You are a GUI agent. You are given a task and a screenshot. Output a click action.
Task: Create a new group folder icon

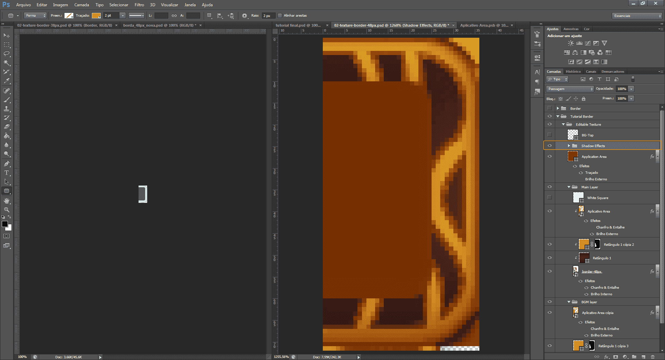coord(634,357)
